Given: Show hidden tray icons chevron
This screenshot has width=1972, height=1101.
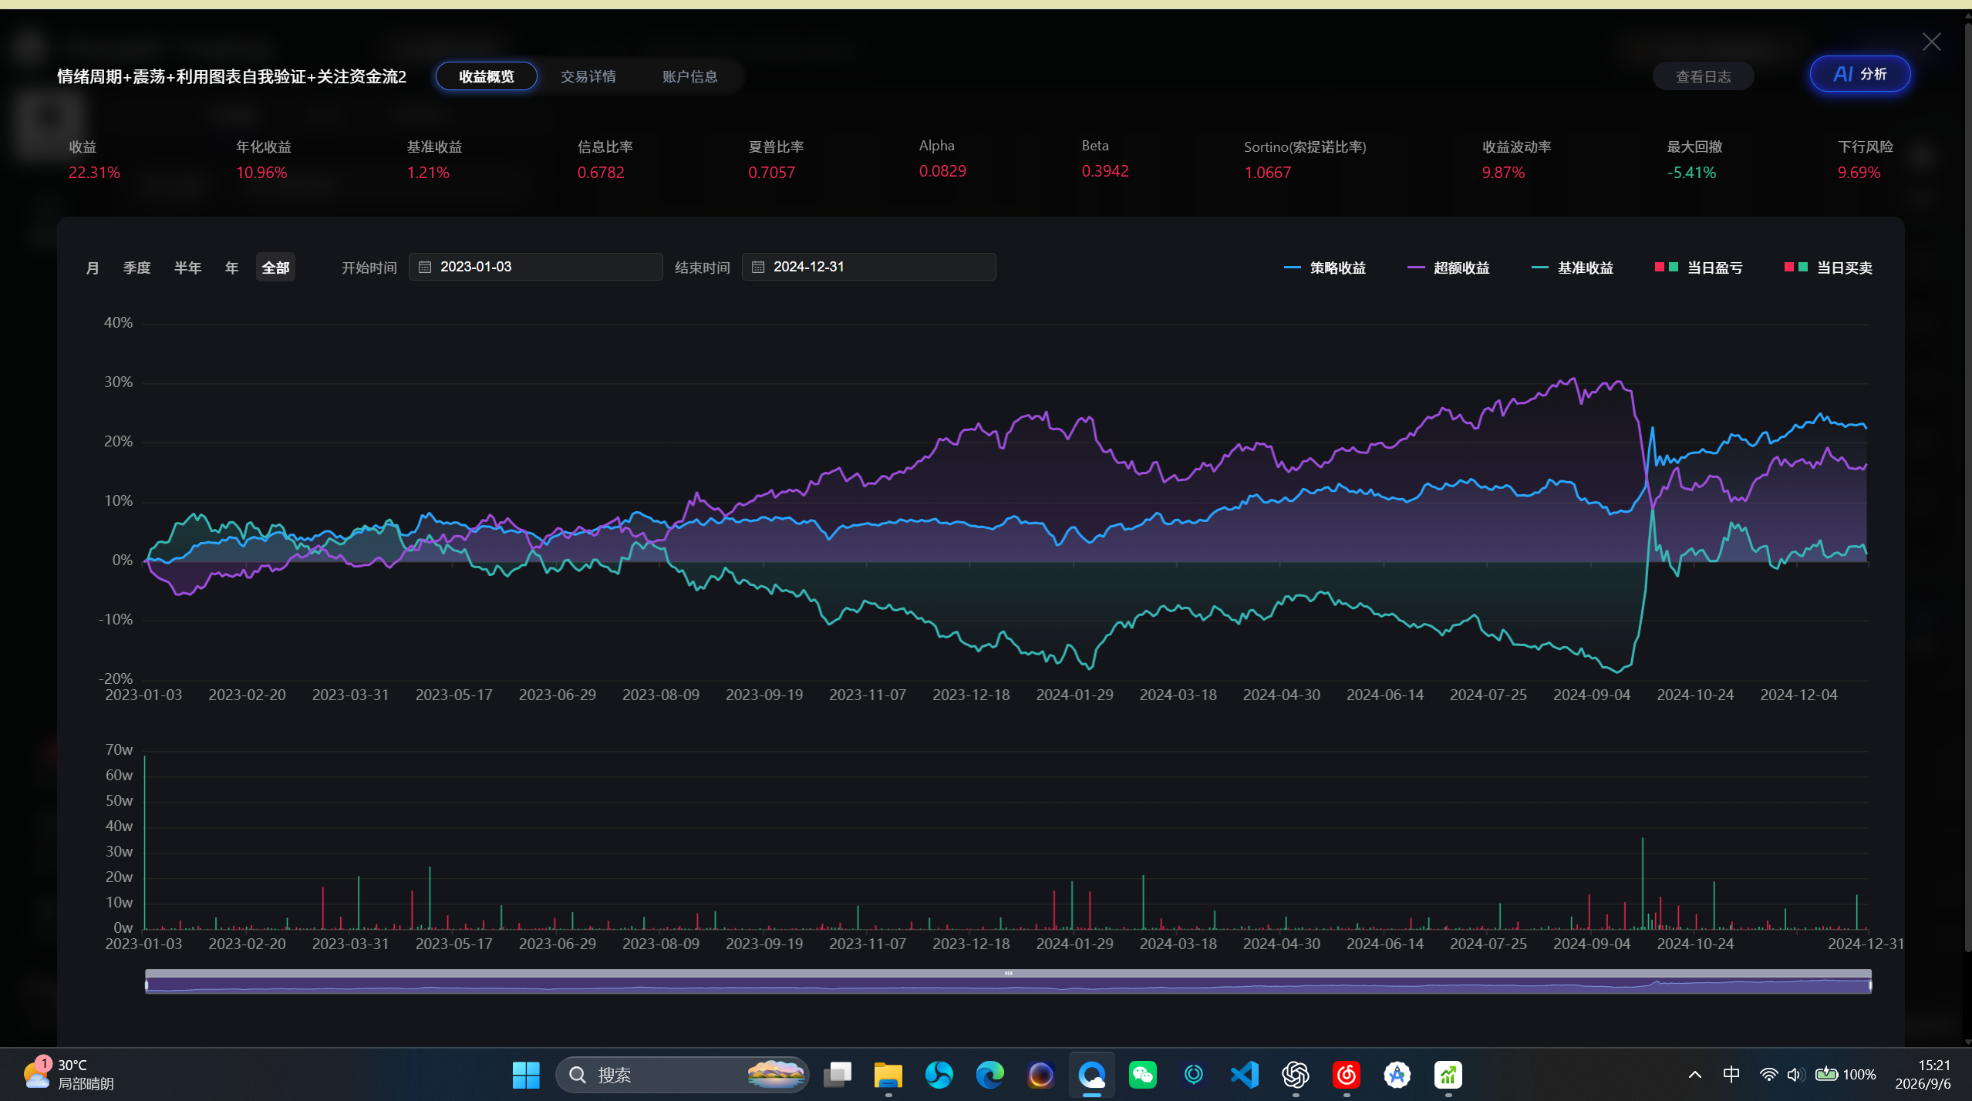Looking at the screenshot, I should coord(1694,1075).
